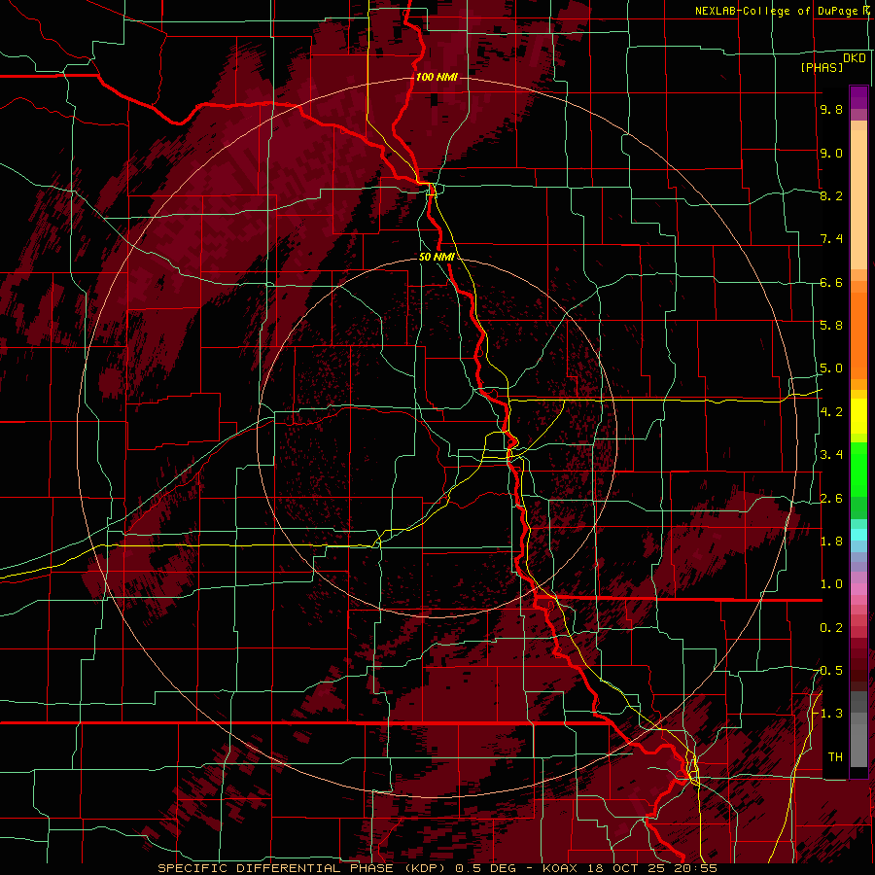The image size is (875, 875).
Task: Pick the gray segment of the color bar
Action: pos(858,728)
